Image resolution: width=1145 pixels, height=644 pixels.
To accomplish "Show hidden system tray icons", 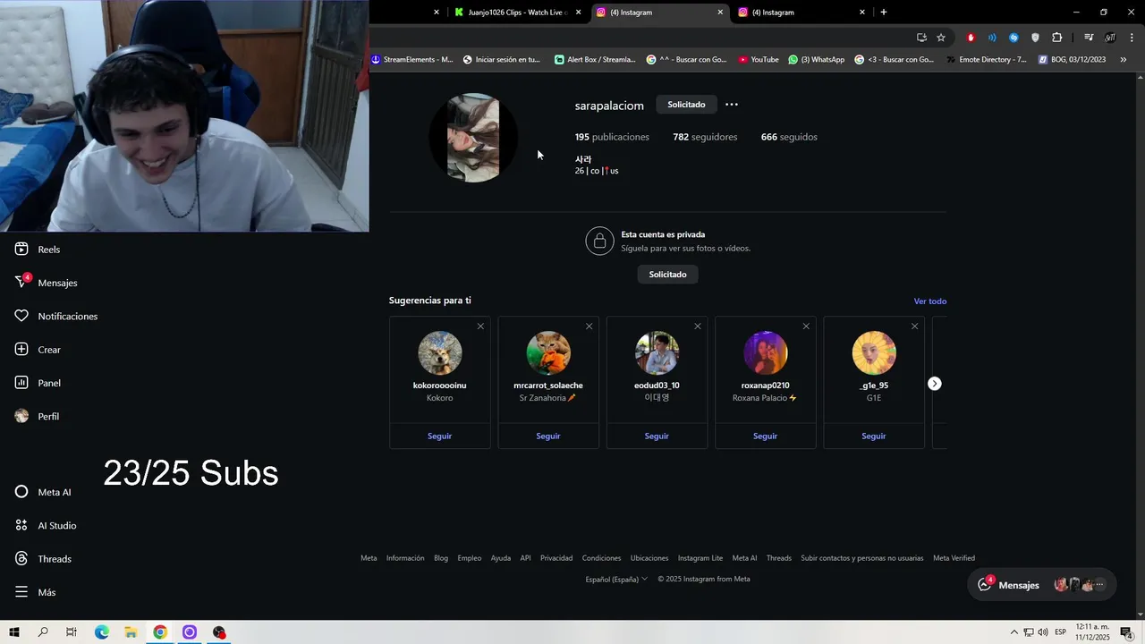I will pos(1014,632).
